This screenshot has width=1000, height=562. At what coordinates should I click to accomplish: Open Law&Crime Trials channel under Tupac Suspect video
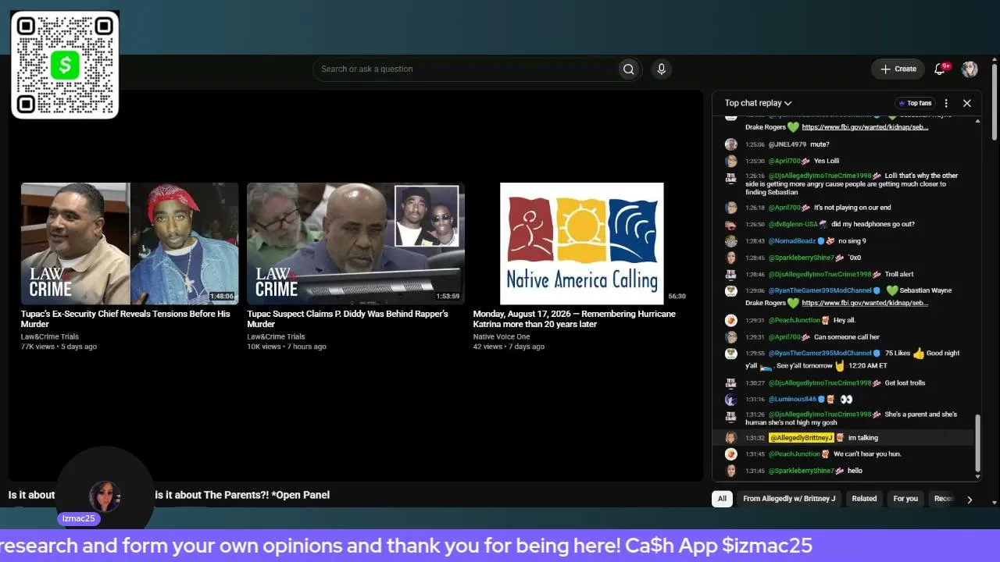click(x=276, y=337)
